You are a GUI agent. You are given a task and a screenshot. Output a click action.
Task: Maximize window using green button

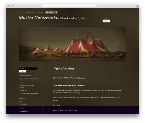tap(13, 6)
